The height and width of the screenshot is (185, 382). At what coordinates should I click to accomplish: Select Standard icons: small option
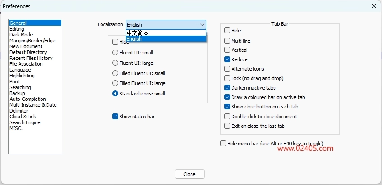point(116,94)
